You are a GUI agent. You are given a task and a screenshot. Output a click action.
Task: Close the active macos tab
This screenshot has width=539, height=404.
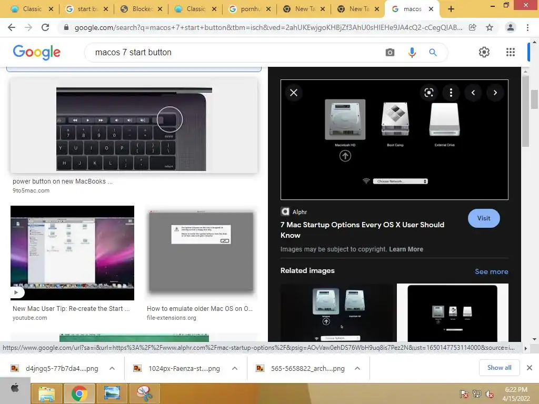point(431,9)
